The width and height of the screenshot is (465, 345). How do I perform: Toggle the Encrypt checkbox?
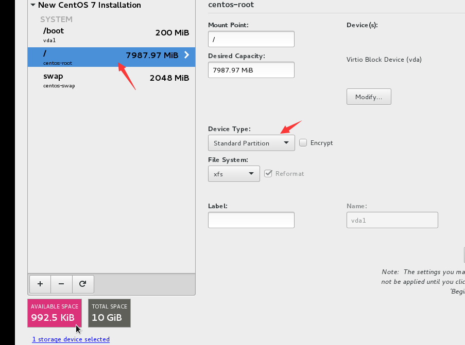click(x=303, y=143)
